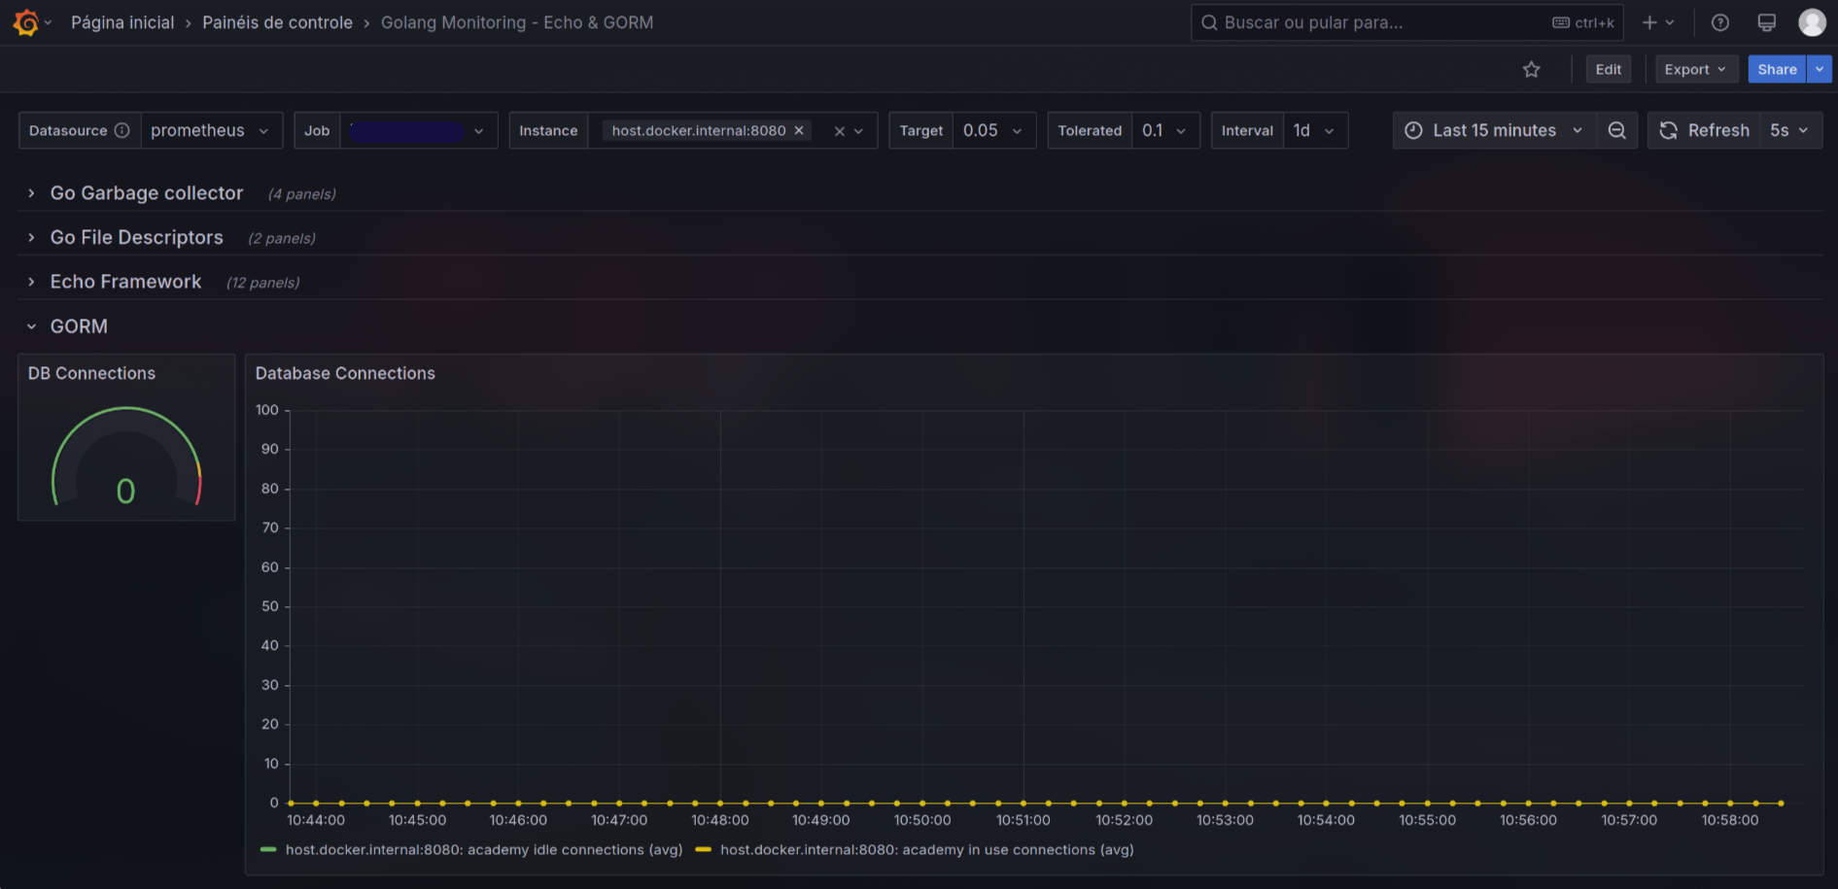Open the Job variable dropdown
This screenshot has width=1838, height=889.
pyautogui.click(x=419, y=130)
